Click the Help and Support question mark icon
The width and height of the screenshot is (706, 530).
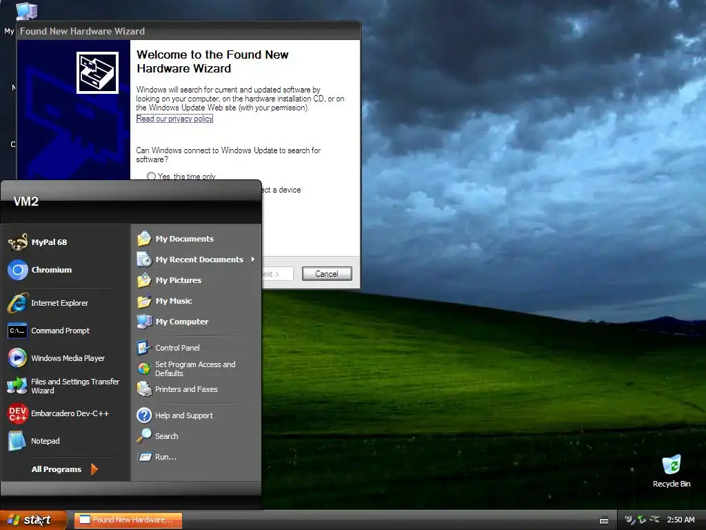[144, 415]
